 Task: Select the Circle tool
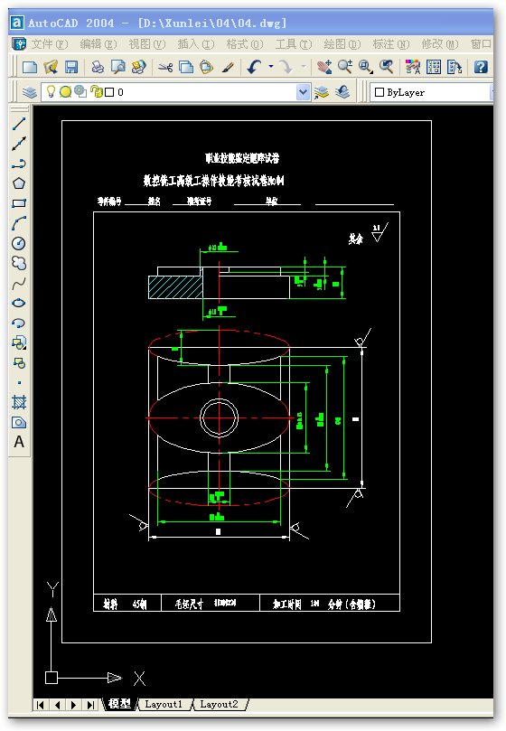click(x=19, y=243)
